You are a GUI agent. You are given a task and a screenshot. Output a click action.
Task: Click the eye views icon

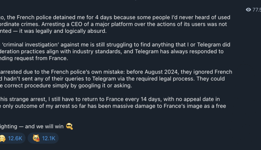click(x=248, y=10)
